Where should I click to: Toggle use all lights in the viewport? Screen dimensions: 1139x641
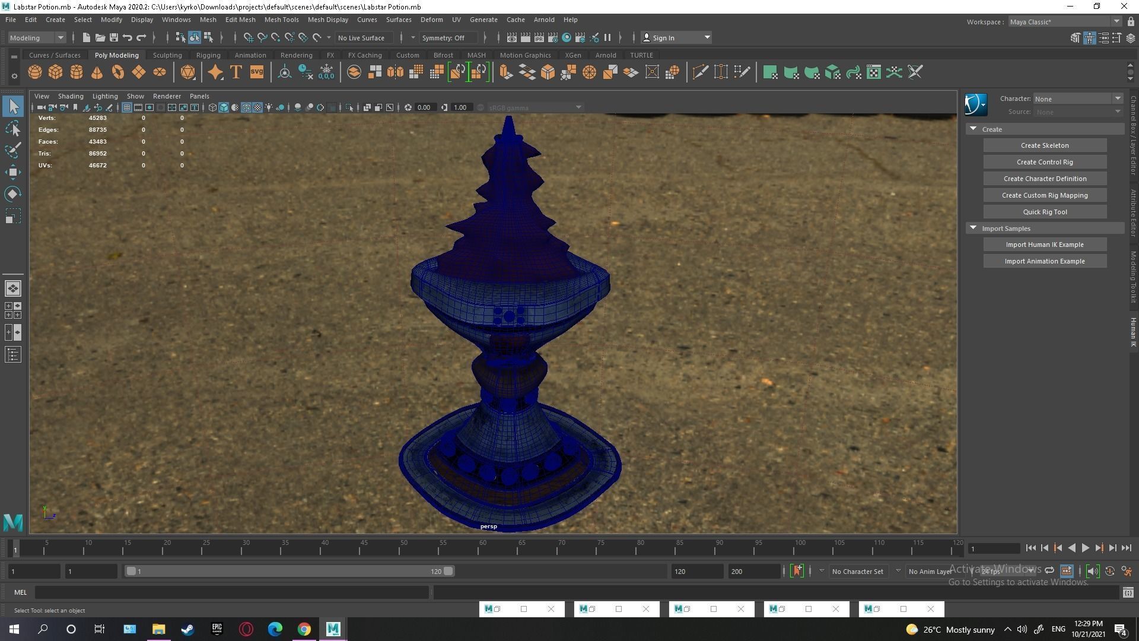pos(269,107)
